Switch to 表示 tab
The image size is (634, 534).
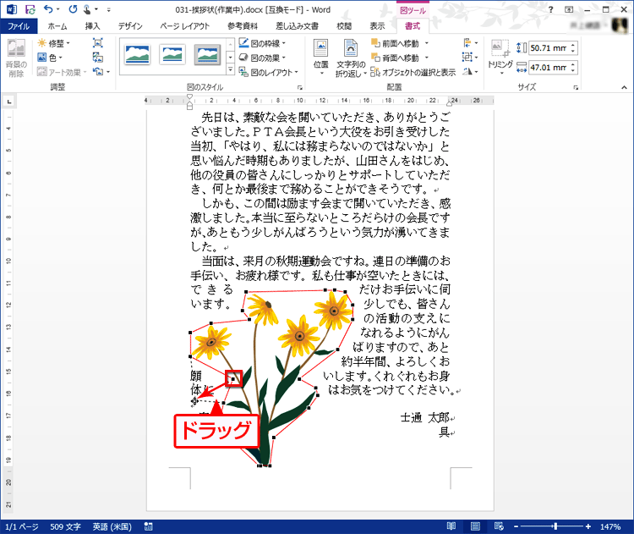pos(377,26)
